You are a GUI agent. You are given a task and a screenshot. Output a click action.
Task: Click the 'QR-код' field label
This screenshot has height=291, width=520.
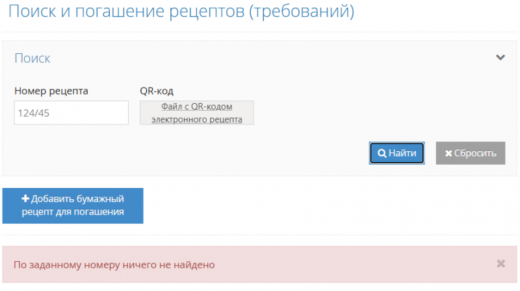point(157,91)
